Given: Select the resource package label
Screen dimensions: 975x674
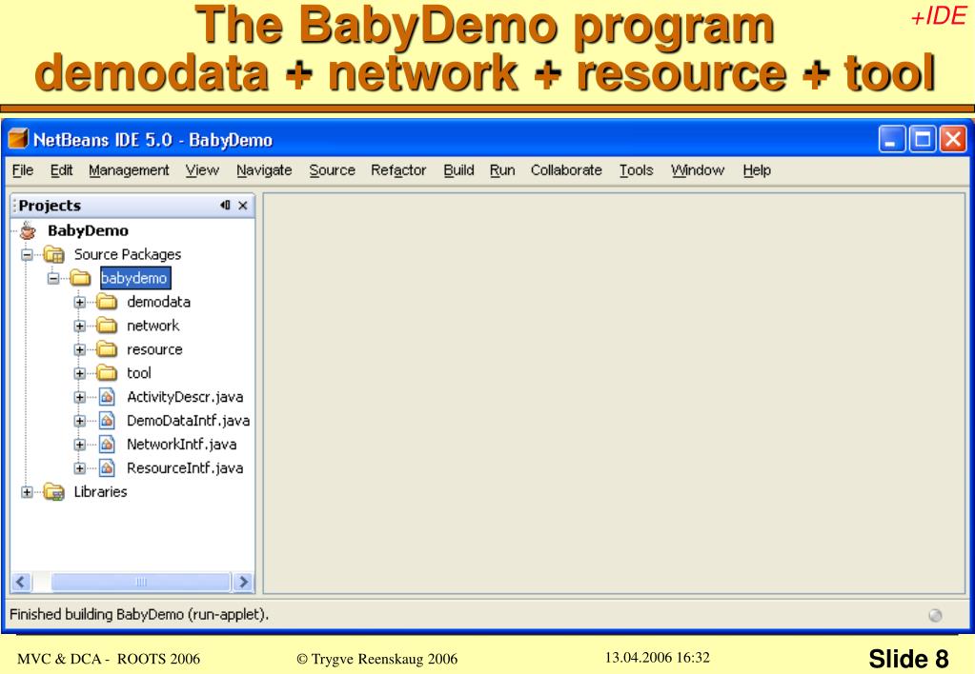Looking at the screenshot, I should coord(154,349).
